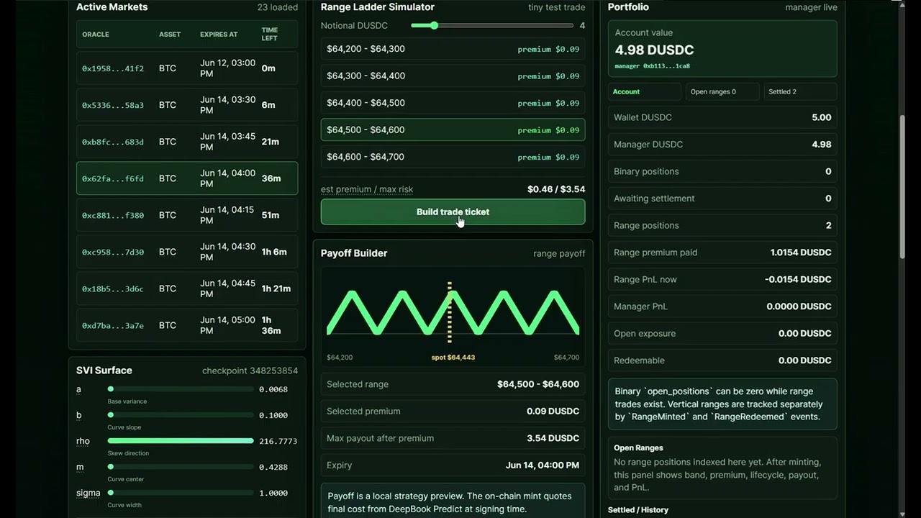Click the ASSET column header

170,35
